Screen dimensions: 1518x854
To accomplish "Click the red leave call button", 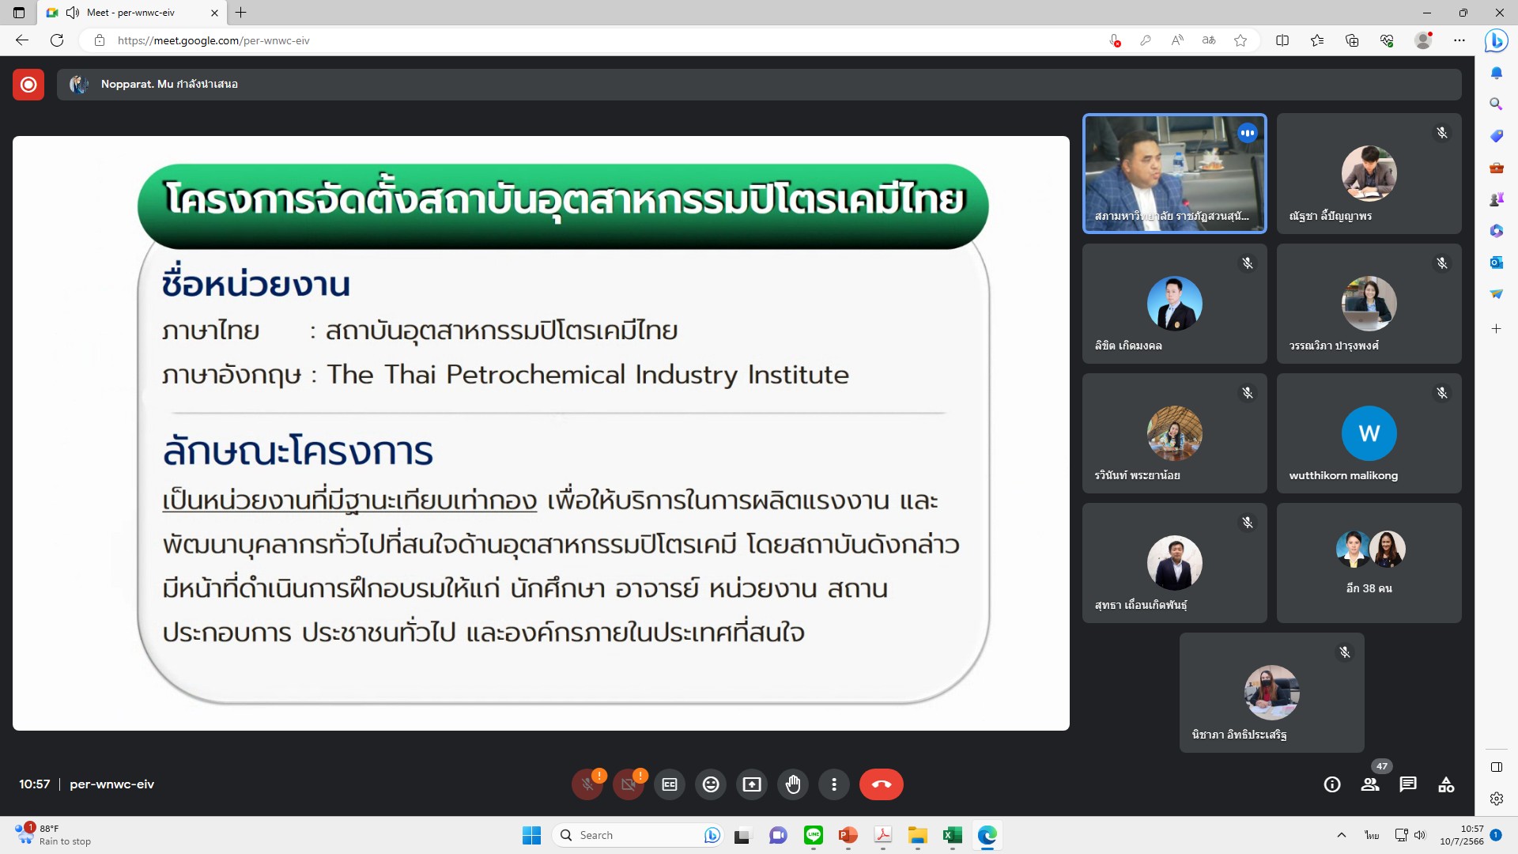I will tap(881, 784).
